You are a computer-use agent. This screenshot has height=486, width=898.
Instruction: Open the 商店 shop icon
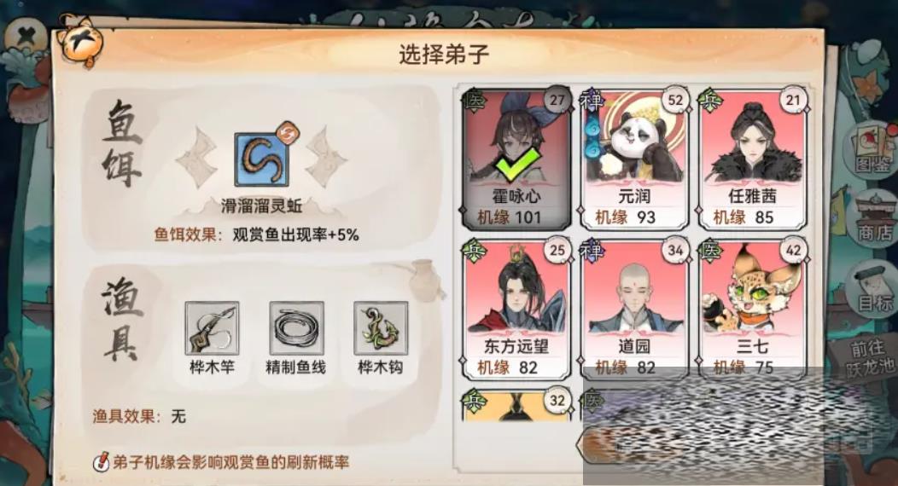(874, 218)
